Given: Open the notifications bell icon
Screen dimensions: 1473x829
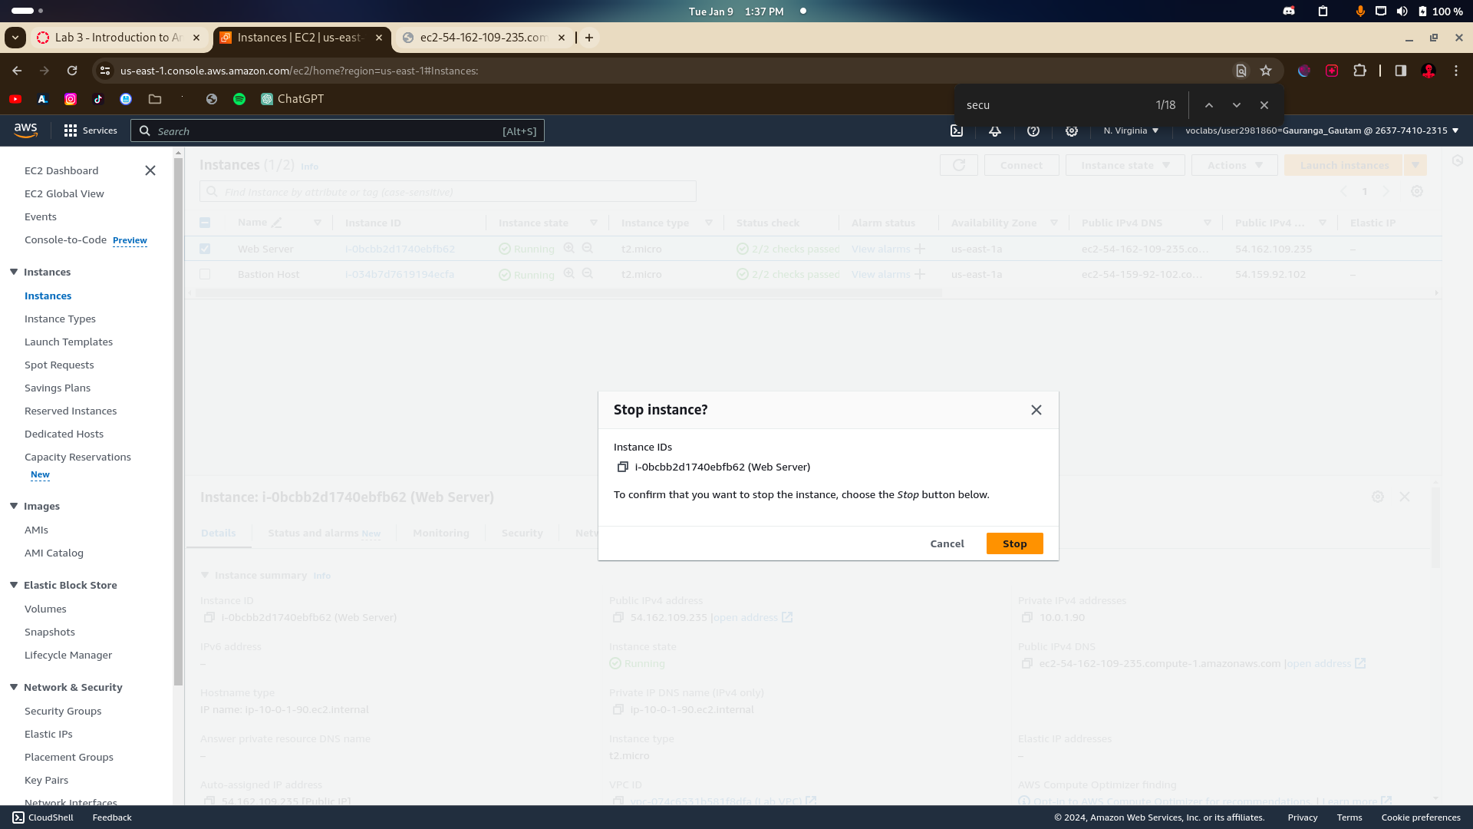Looking at the screenshot, I should (994, 131).
